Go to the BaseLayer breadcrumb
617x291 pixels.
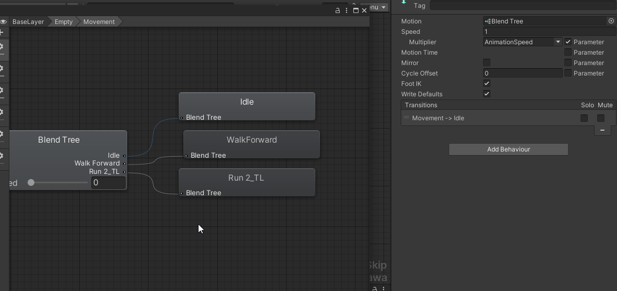tap(28, 22)
